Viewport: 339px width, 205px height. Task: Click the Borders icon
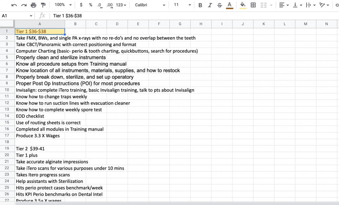[253, 5]
